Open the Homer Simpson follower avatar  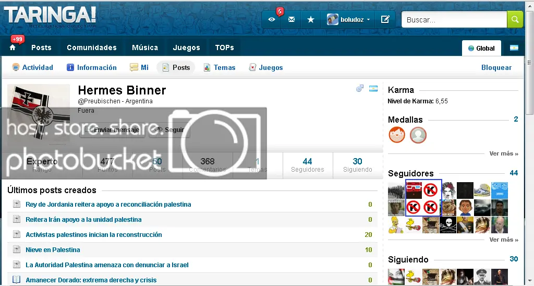tap(396, 225)
